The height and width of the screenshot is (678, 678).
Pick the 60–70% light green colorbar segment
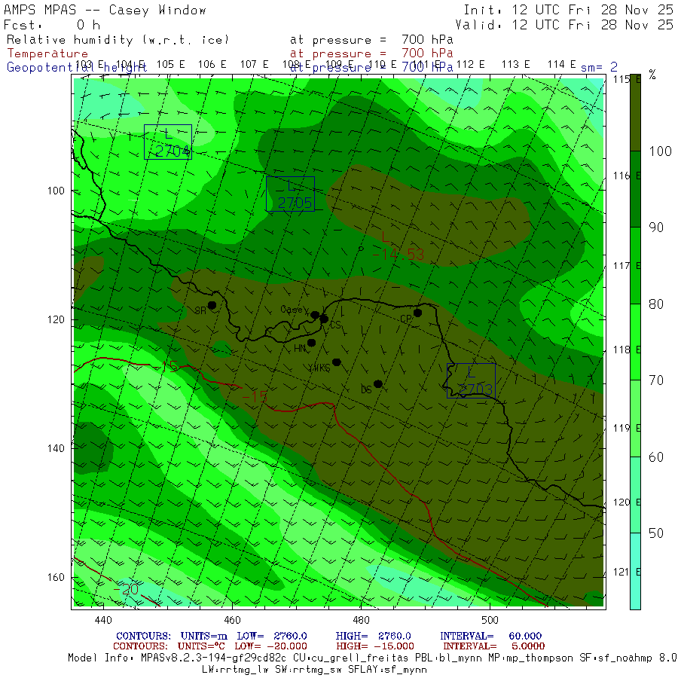[x=635, y=419]
